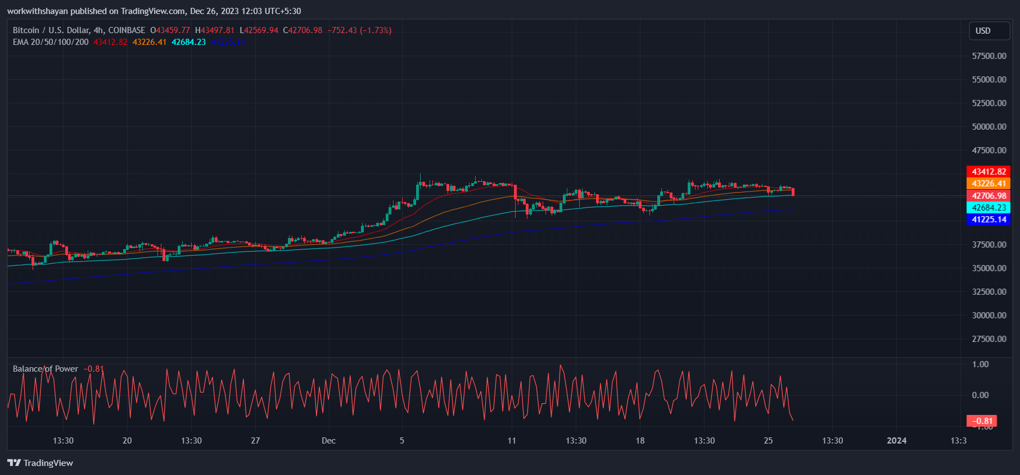Click the 27500.00 price axis label
1020x475 pixels.
(x=989, y=339)
